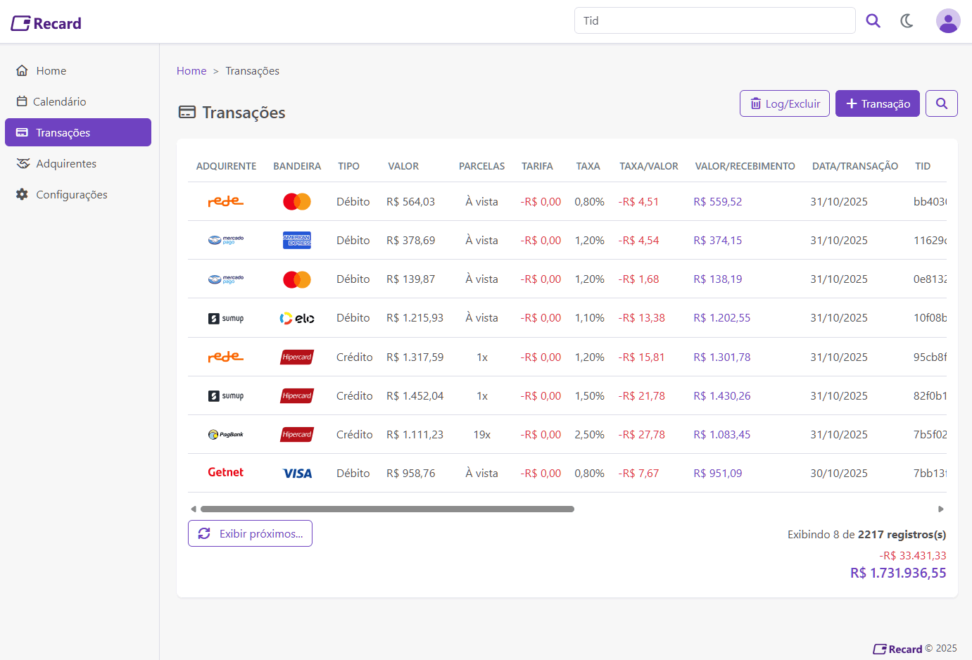Add a new transaction with Transação button
This screenshot has width=972, height=660.
877,103
